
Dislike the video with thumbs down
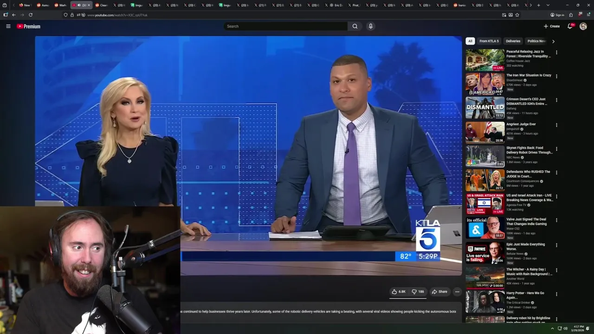point(418,292)
